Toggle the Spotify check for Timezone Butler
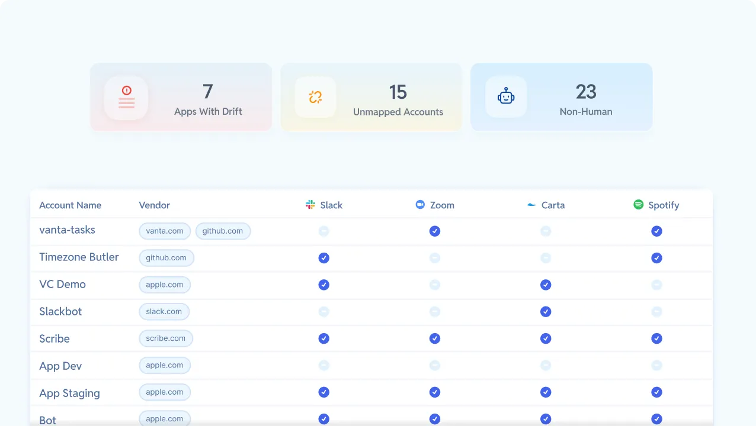Screen dimensions: 756x426 [656, 258]
